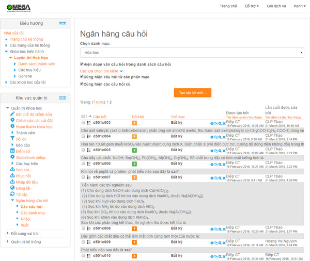Tick the checkbox for question d501c008
Image resolution: width=310 pixels, height=261 pixels.
point(83,228)
